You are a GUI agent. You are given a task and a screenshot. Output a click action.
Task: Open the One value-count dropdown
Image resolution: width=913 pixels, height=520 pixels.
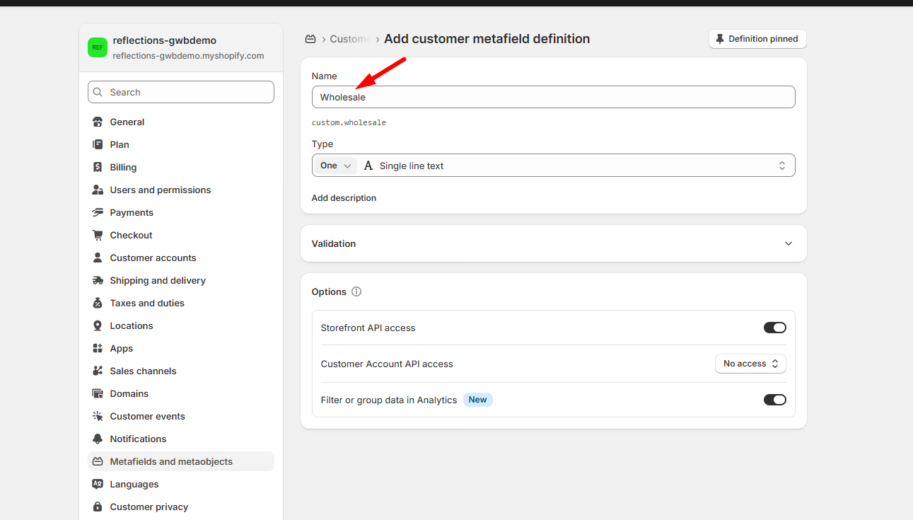click(335, 166)
